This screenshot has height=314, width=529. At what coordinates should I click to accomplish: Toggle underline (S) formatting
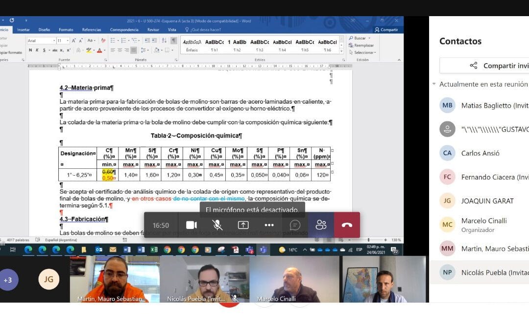tap(44, 50)
